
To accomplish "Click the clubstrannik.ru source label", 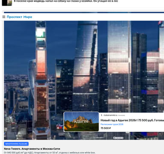I will tap(110, 115).
